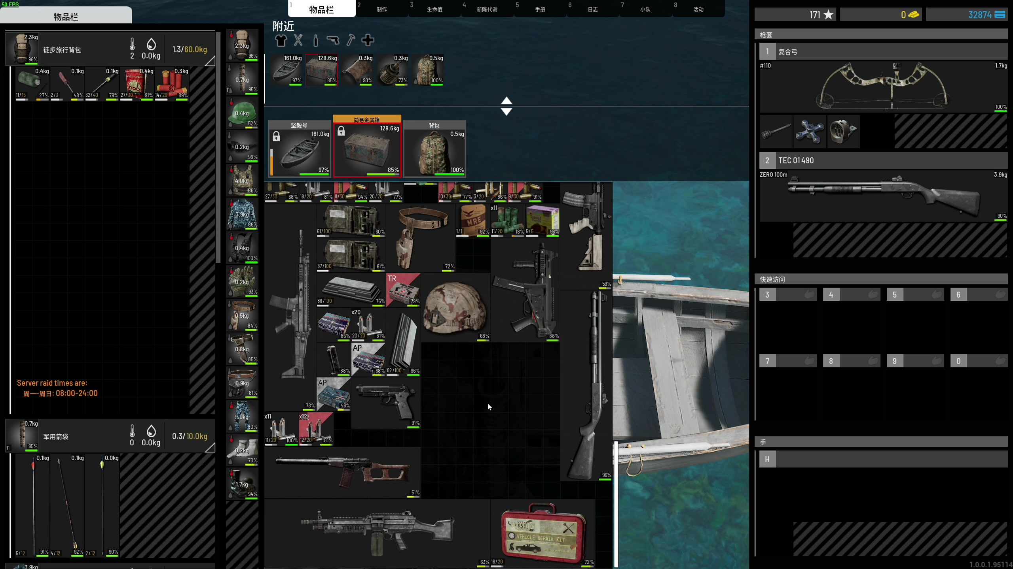Click quick access slot 5
This screenshot has width=1013, height=569.
(x=915, y=294)
